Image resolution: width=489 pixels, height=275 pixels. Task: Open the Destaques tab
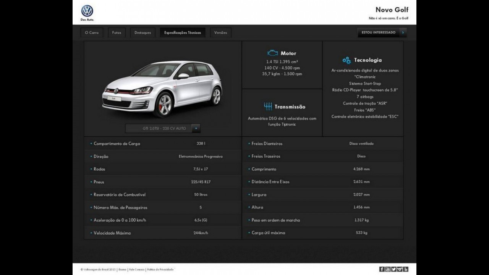142,32
